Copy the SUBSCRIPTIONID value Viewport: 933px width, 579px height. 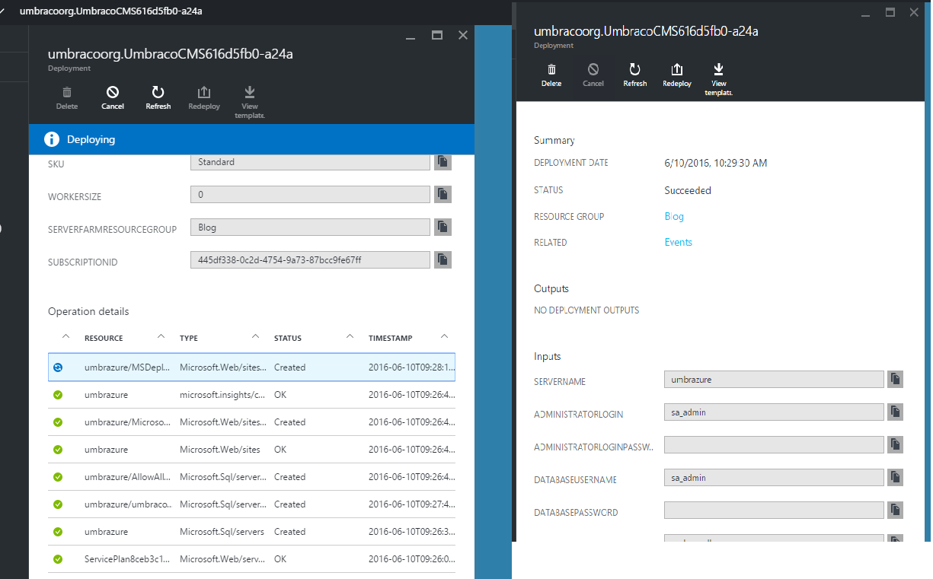443,260
